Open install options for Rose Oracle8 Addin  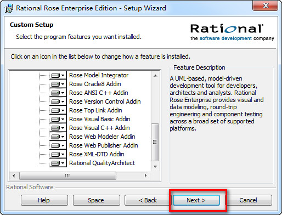point(58,84)
